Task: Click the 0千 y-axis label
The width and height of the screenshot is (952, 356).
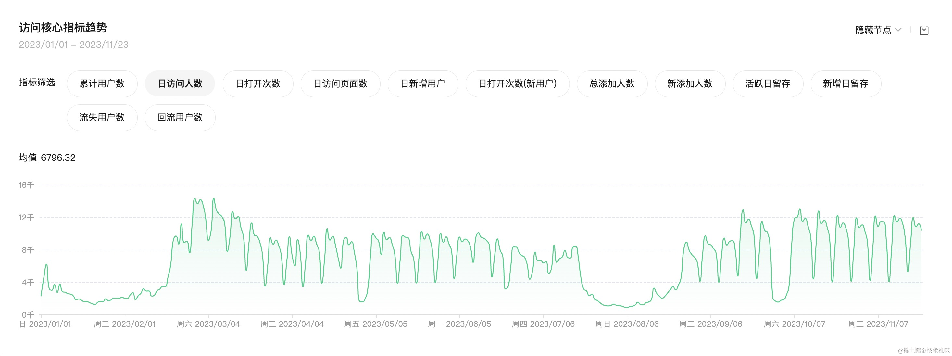Action: tap(28, 315)
